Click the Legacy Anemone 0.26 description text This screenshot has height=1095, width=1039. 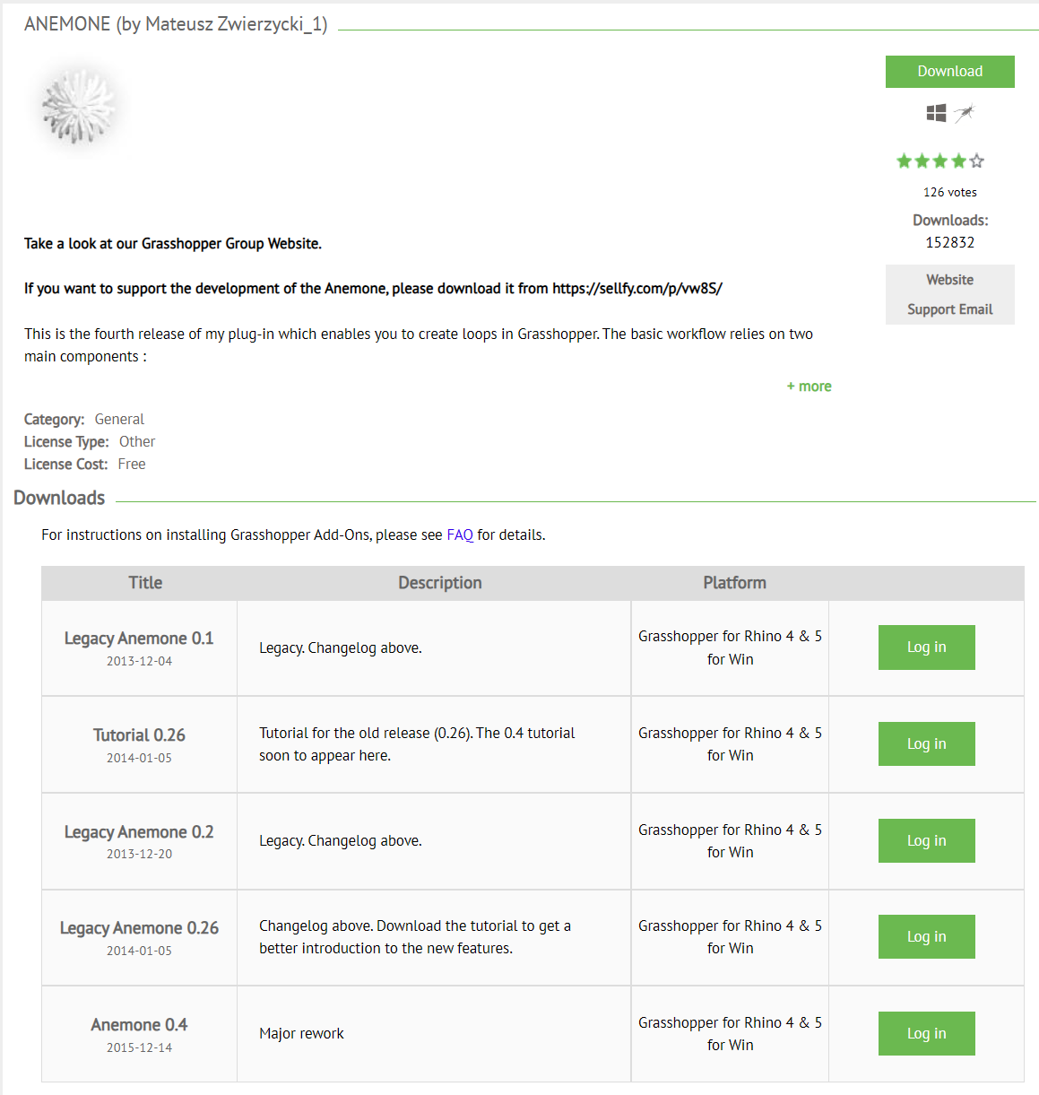click(415, 937)
